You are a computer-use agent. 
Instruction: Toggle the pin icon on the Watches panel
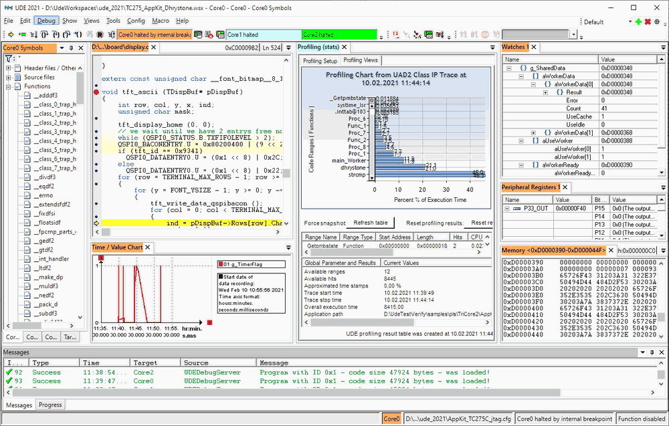664,47
